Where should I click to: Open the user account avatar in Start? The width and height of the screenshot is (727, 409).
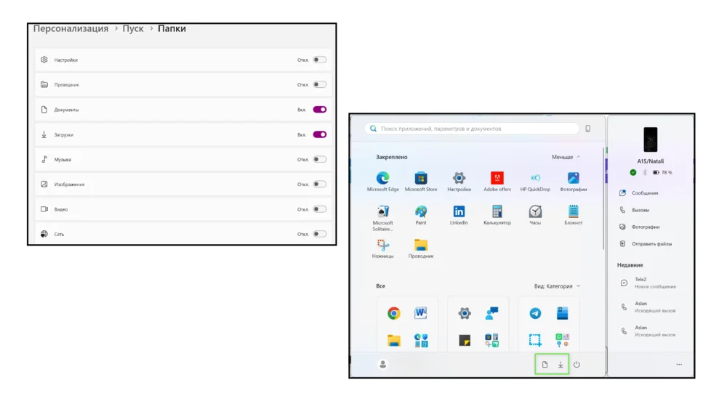382,365
